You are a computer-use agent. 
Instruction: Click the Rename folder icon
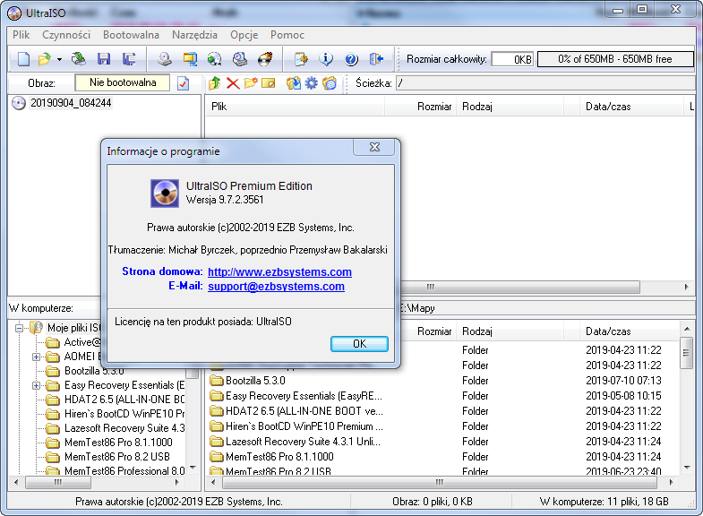[268, 83]
